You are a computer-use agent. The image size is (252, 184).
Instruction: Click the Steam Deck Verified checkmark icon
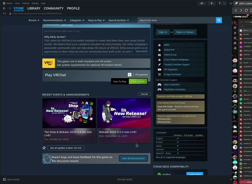point(159,174)
